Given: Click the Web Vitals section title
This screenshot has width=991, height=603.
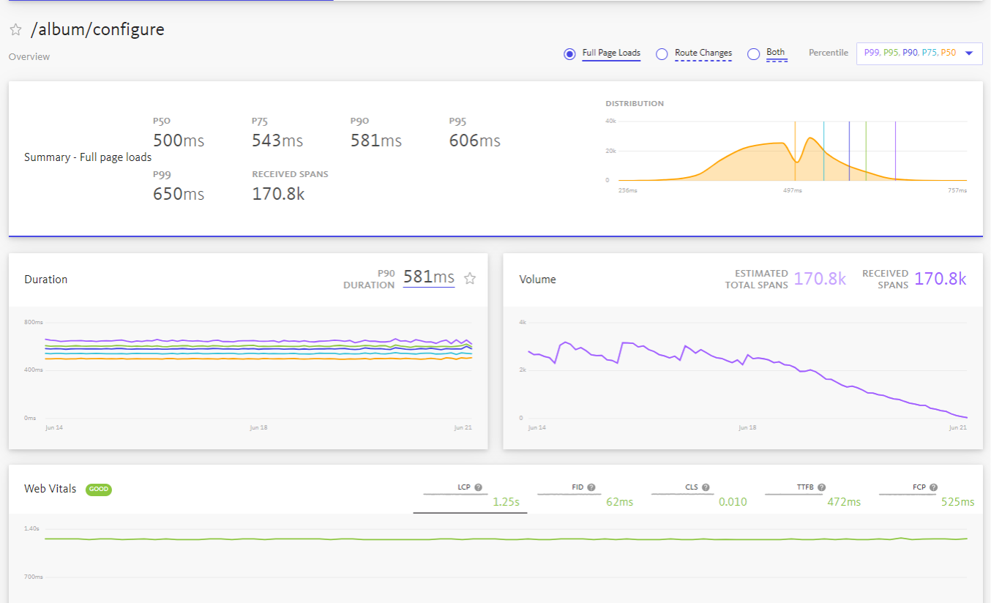Looking at the screenshot, I should pyautogui.click(x=50, y=489).
